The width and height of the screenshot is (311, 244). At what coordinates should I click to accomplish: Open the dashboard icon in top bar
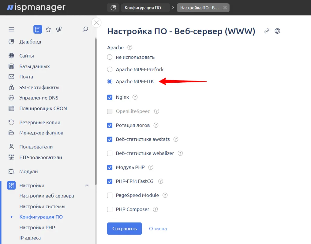click(x=113, y=8)
